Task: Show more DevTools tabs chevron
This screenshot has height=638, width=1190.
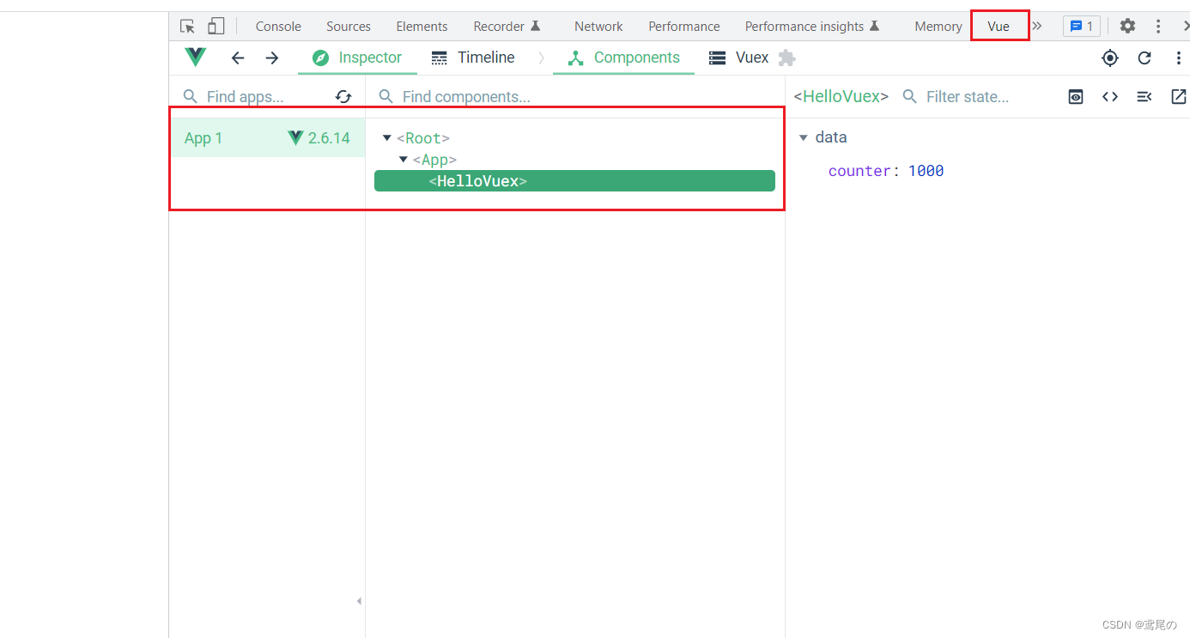Action: pyautogui.click(x=1037, y=27)
